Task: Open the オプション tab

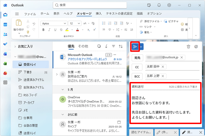Action: (x=154, y=14)
